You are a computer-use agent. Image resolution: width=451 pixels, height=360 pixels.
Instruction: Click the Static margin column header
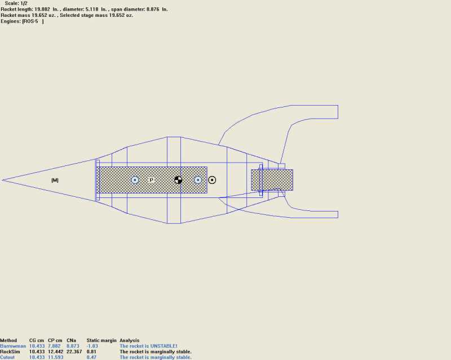[101, 340]
